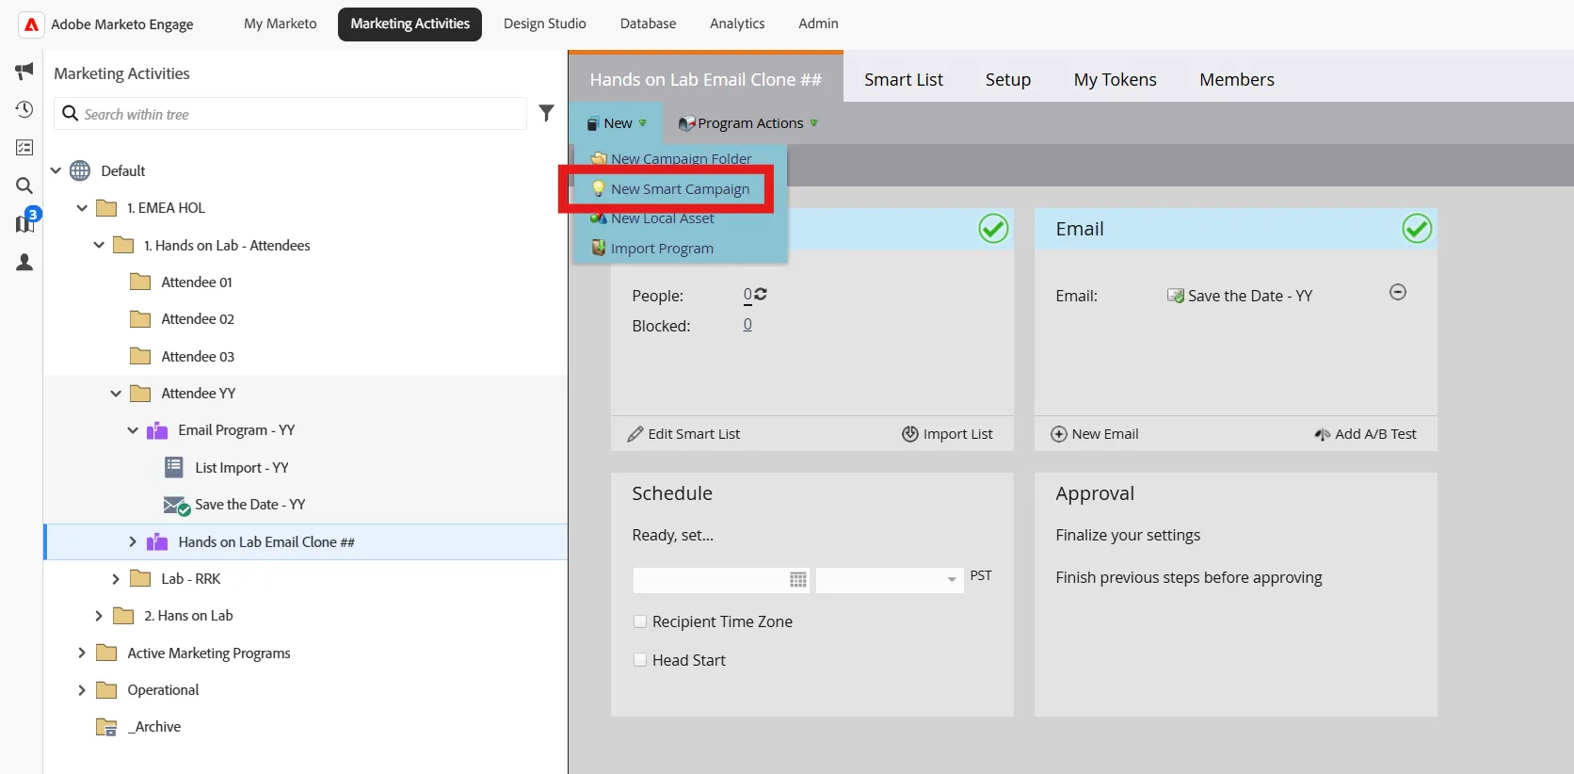Screen dimensions: 1574x774
Task: Collapse the Attendee YY folder
Action: pyautogui.click(x=116, y=394)
